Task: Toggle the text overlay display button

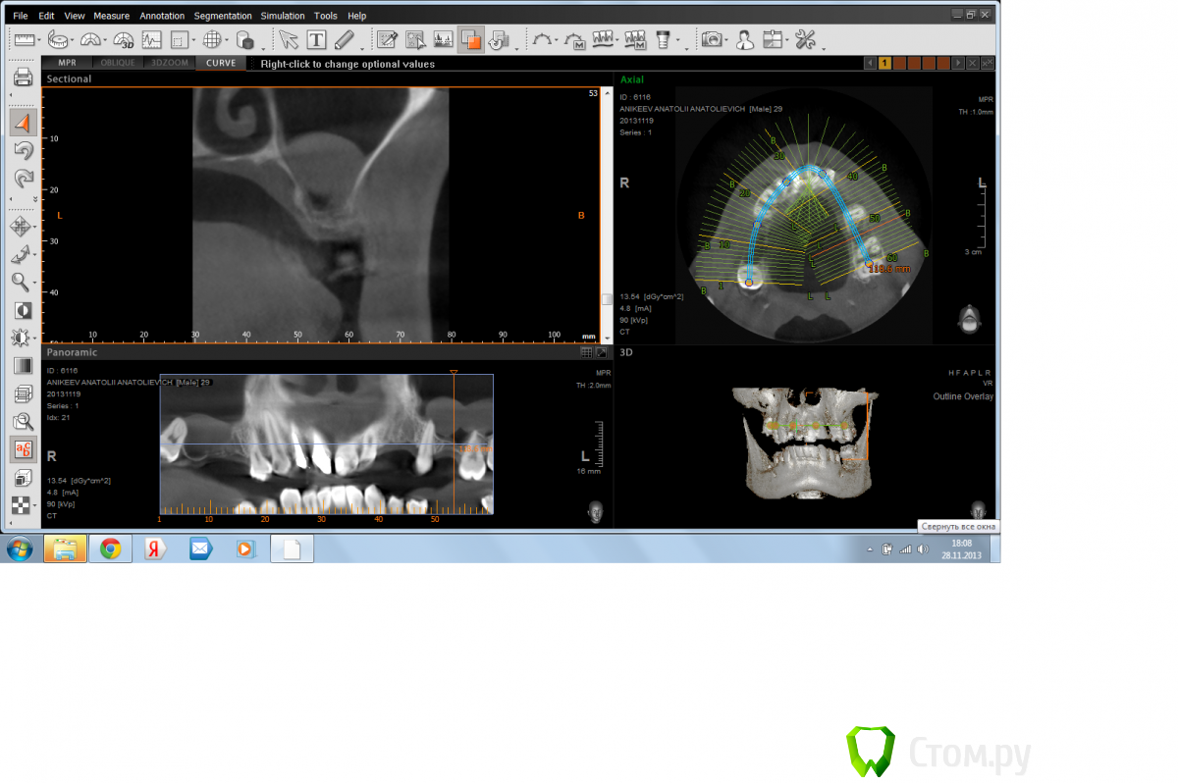Action: pos(24,449)
